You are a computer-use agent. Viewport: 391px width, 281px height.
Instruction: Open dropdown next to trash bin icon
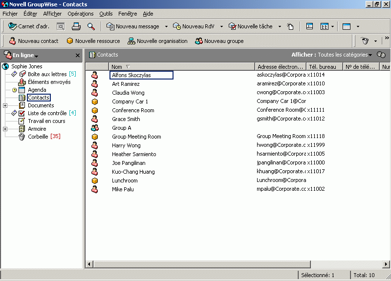coord(375,41)
